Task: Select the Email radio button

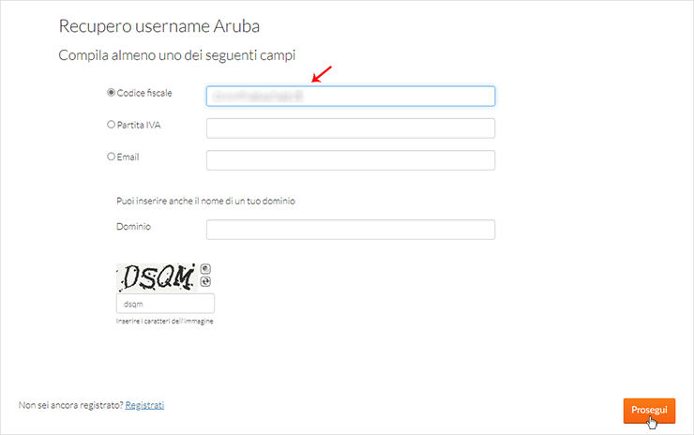Action: pos(111,157)
